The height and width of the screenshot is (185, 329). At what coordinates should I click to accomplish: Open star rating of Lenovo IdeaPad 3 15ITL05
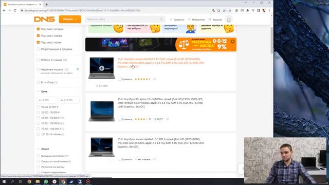[142, 79]
